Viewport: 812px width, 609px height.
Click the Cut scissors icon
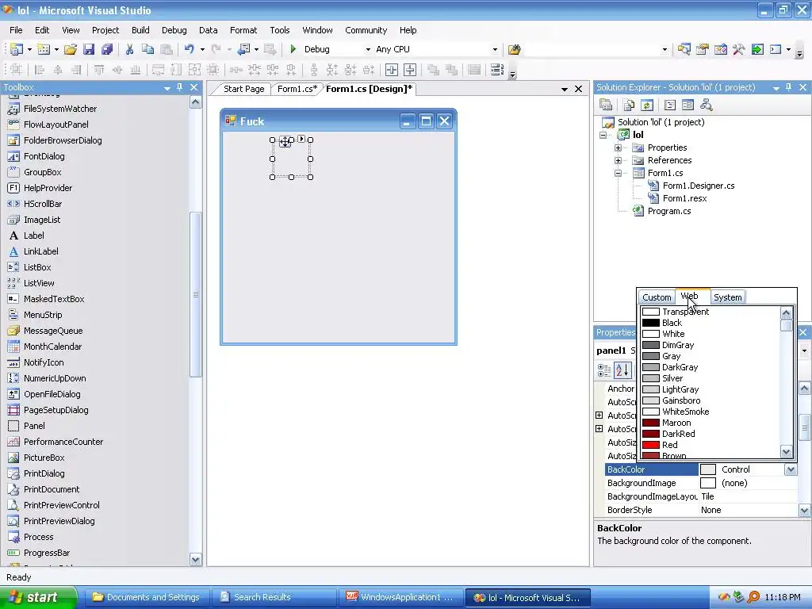(x=129, y=49)
